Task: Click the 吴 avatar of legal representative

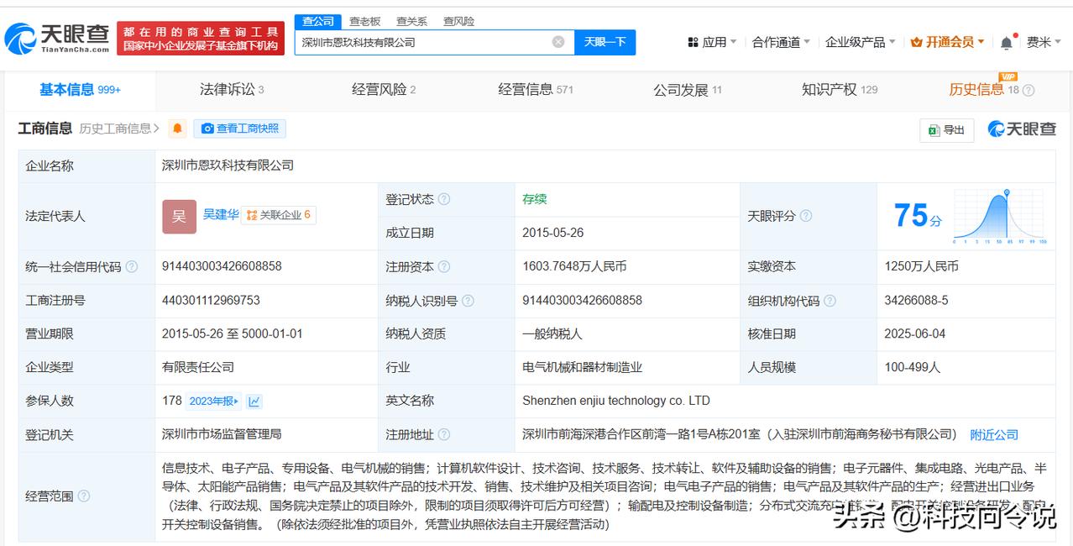Action: point(179,217)
